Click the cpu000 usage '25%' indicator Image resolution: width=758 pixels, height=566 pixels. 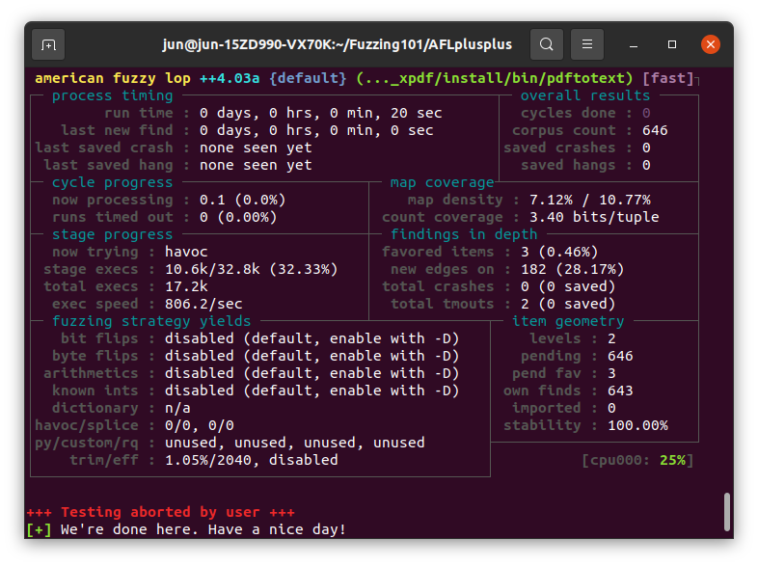point(672,461)
